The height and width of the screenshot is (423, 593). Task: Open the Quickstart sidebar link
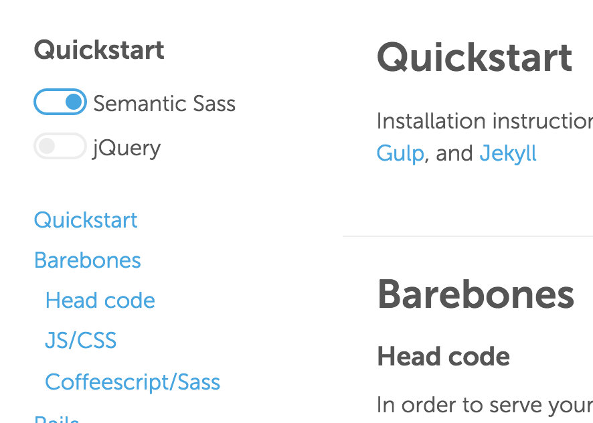(x=86, y=220)
